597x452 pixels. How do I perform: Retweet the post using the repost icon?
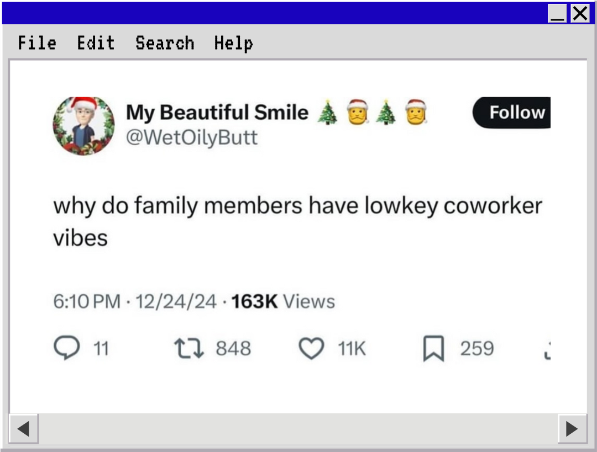[189, 349]
